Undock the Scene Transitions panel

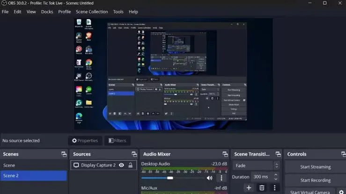click(x=278, y=154)
